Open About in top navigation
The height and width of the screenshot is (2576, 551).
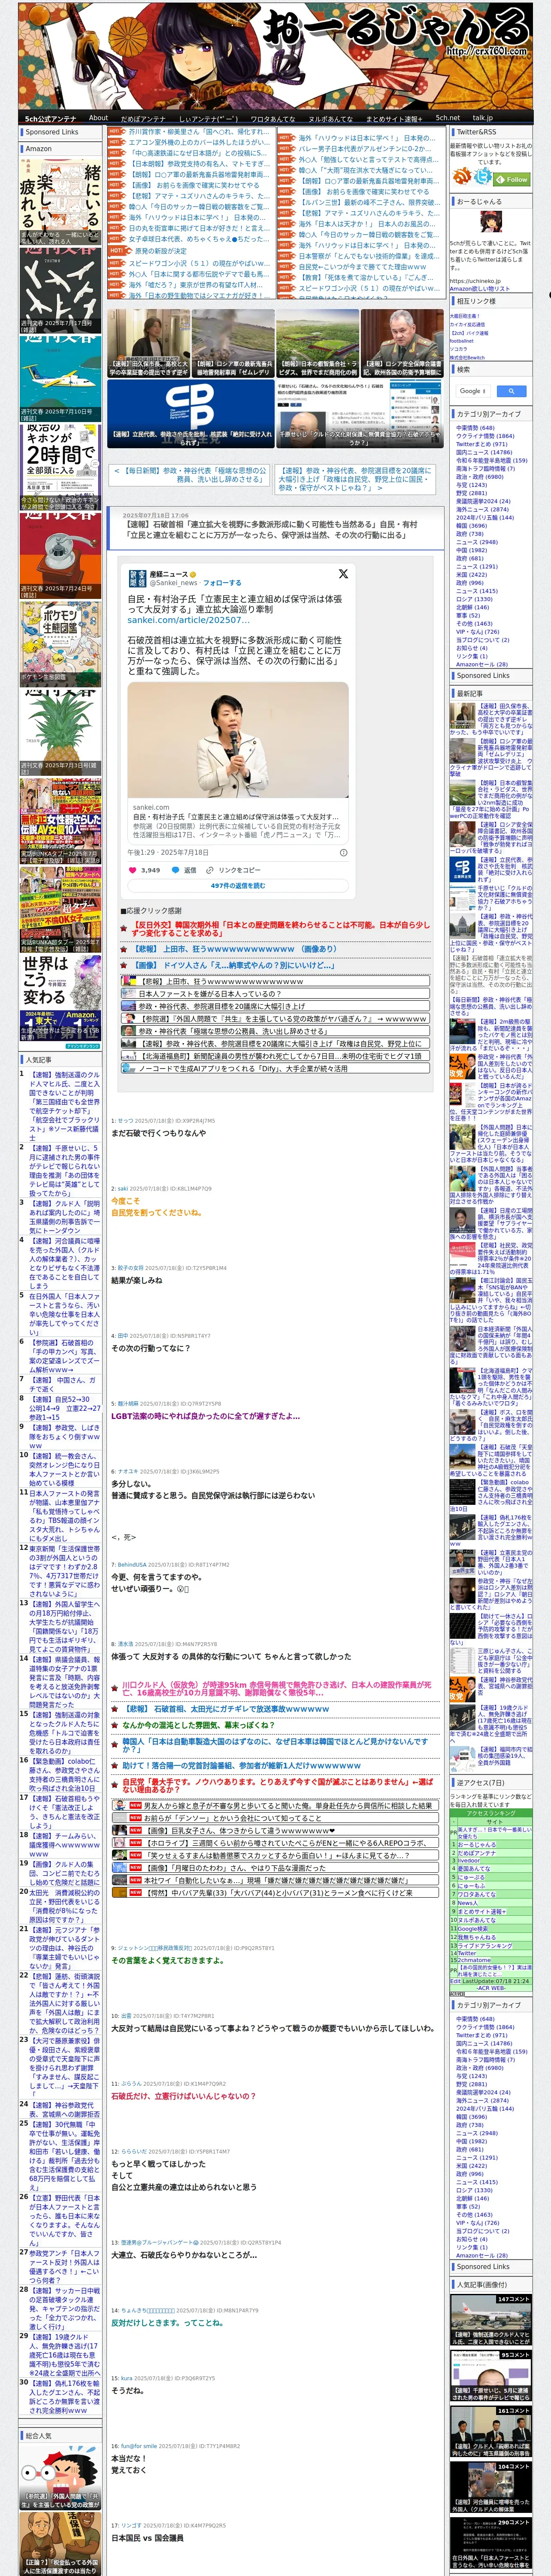click(x=98, y=118)
